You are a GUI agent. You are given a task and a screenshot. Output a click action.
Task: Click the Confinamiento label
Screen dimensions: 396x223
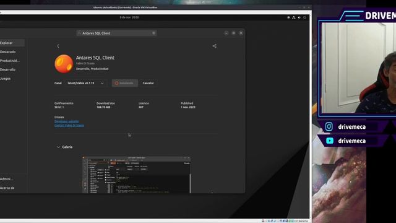coord(64,103)
